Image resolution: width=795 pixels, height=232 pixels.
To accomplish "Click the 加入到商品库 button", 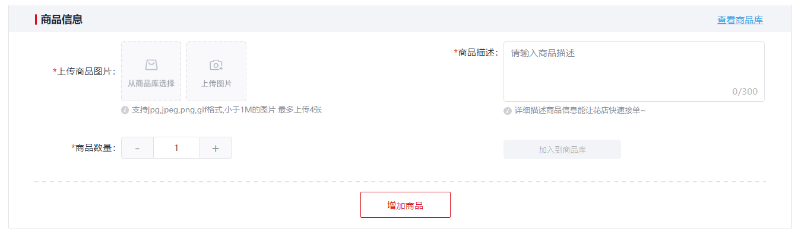I will click(x=562, y=150).
